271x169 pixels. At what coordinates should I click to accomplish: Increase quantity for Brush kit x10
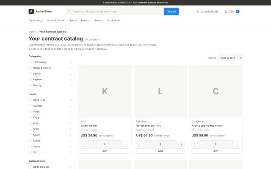pos(126,144)
